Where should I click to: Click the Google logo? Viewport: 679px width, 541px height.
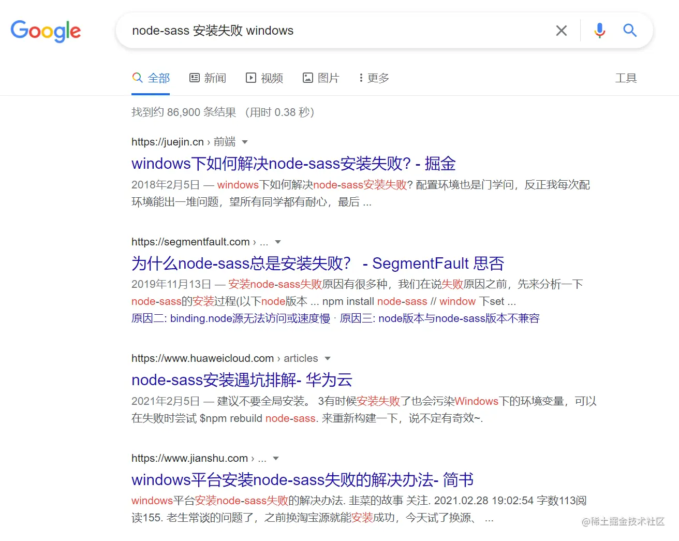click(x=46, y=31)
